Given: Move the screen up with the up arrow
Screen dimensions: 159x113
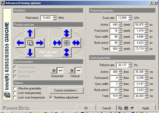Looking at the screenshot, I should tap(30, 33).
